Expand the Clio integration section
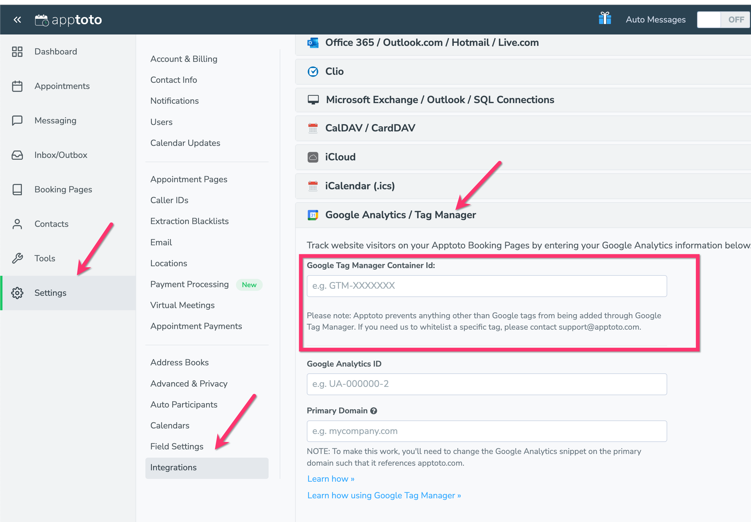751x522 pixels. click(334, 71)
